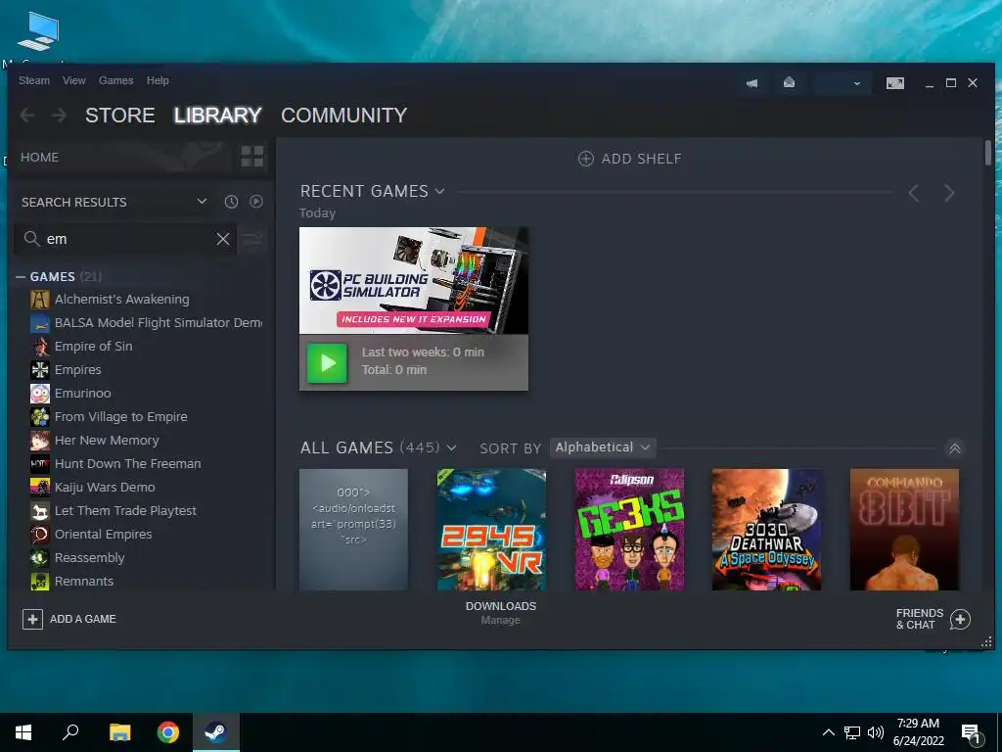Select BALSA Model Flight Simulator Demo

[x=159, y=323]
